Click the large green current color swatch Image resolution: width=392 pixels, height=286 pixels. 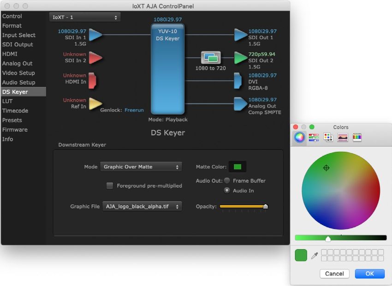click(301, 255)
